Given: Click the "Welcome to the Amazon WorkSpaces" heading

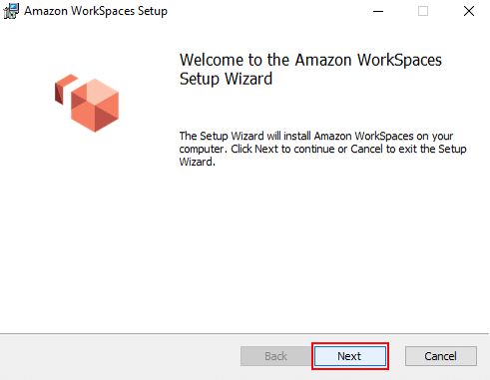Looking at the screenshot, I should tap(310, 60).
